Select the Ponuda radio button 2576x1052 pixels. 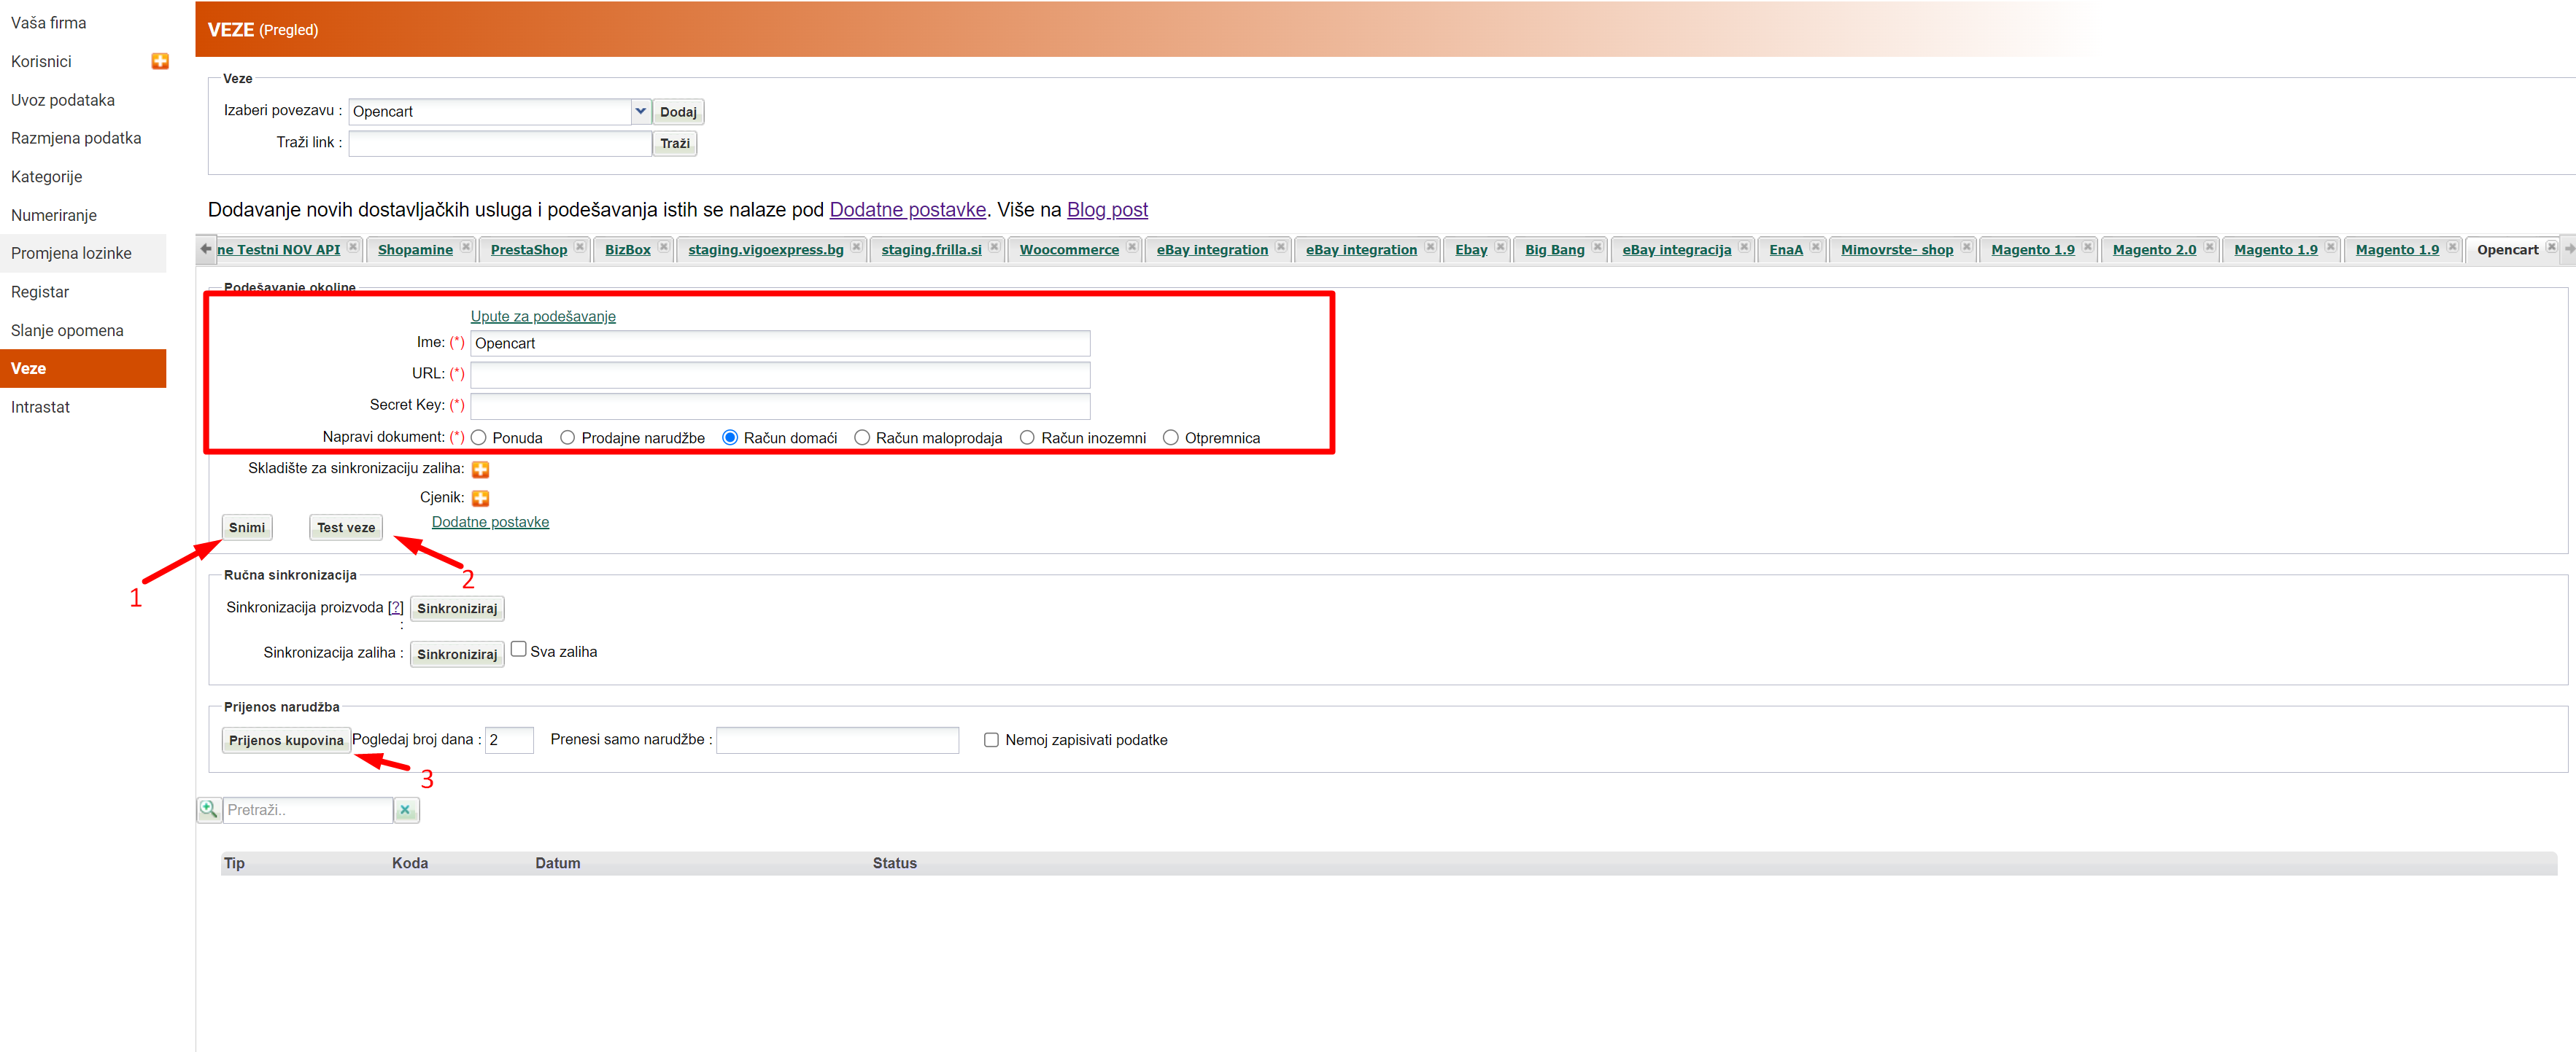click(x=479, y=437)
